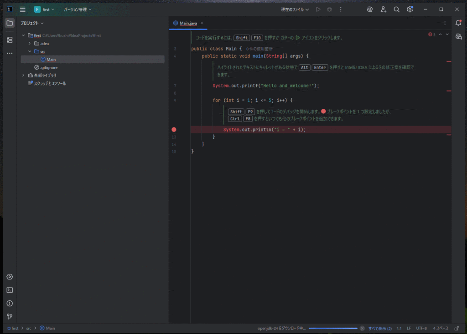Click the first breadcrumb in status bar

13,329
